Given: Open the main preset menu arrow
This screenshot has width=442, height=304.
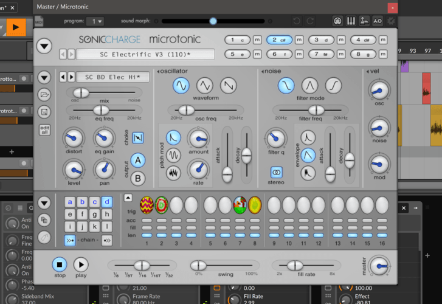Looking at the screenshot, I should pos(44,46).
